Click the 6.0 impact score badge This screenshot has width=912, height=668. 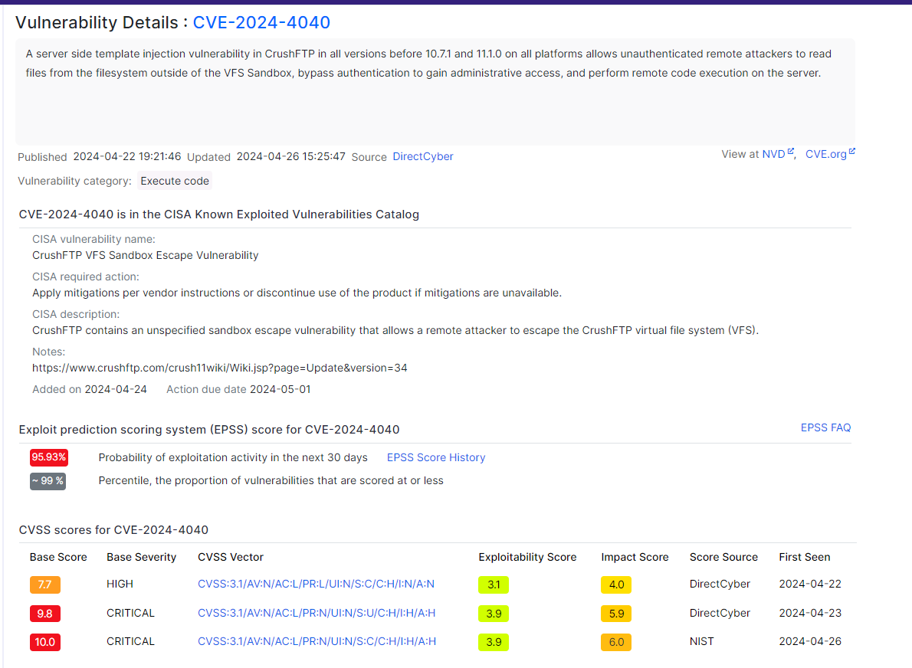coord(616,642)
